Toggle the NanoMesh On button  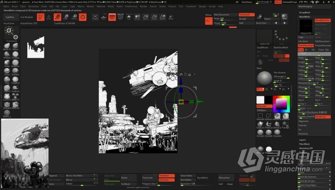pos(323,20)
